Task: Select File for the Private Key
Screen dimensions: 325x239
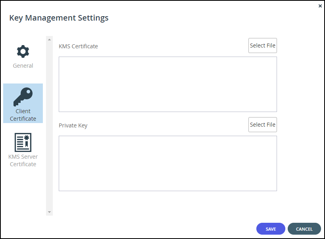Action: (x=263, y=125)
